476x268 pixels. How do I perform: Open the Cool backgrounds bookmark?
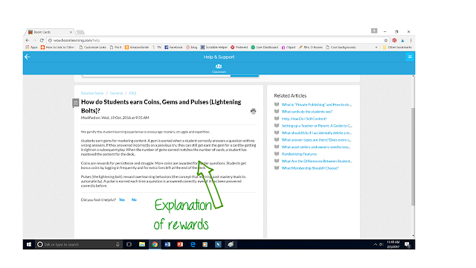tap(341, 48)
